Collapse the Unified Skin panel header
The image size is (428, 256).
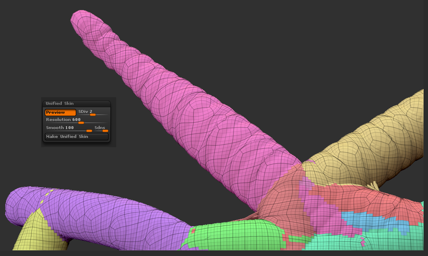76,104
